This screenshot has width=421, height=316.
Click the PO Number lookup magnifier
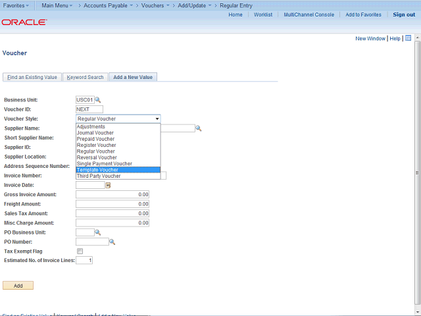coord(112,242)
